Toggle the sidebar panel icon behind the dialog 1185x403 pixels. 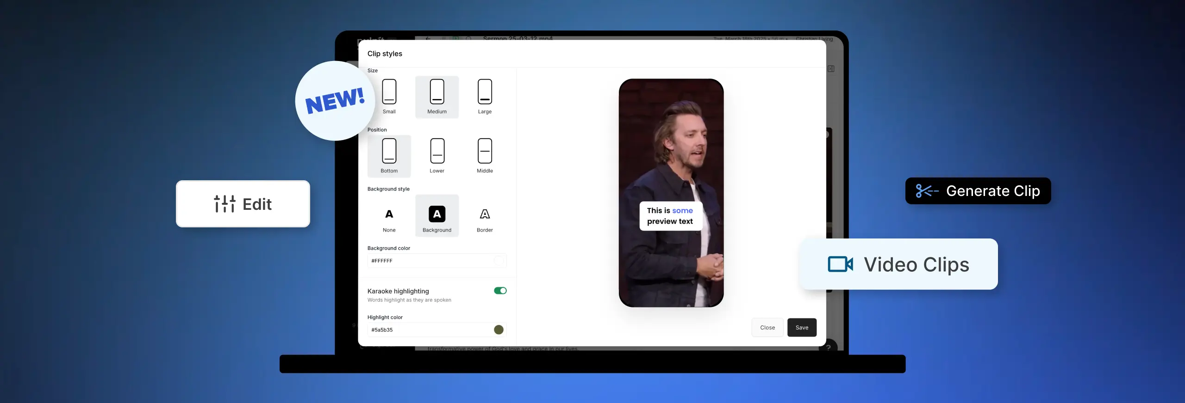(x=831, y=69)
